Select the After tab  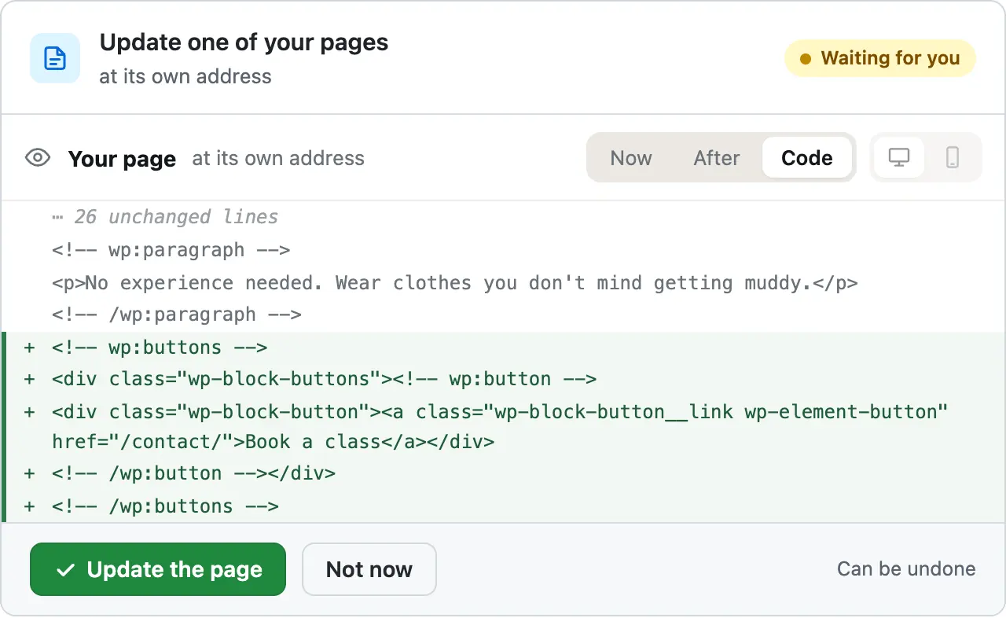[x=717, y=157]
